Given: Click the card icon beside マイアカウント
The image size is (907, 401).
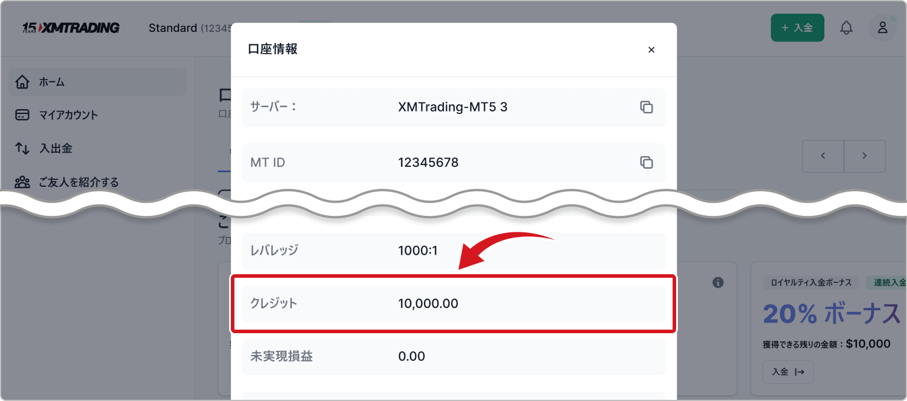Looking at the screenshot, I should (x=21, y=115).
